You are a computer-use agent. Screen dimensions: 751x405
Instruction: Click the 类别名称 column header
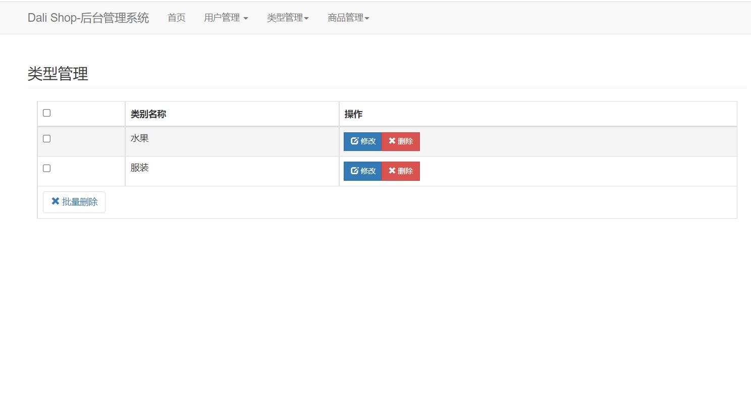tap(232, 114)
